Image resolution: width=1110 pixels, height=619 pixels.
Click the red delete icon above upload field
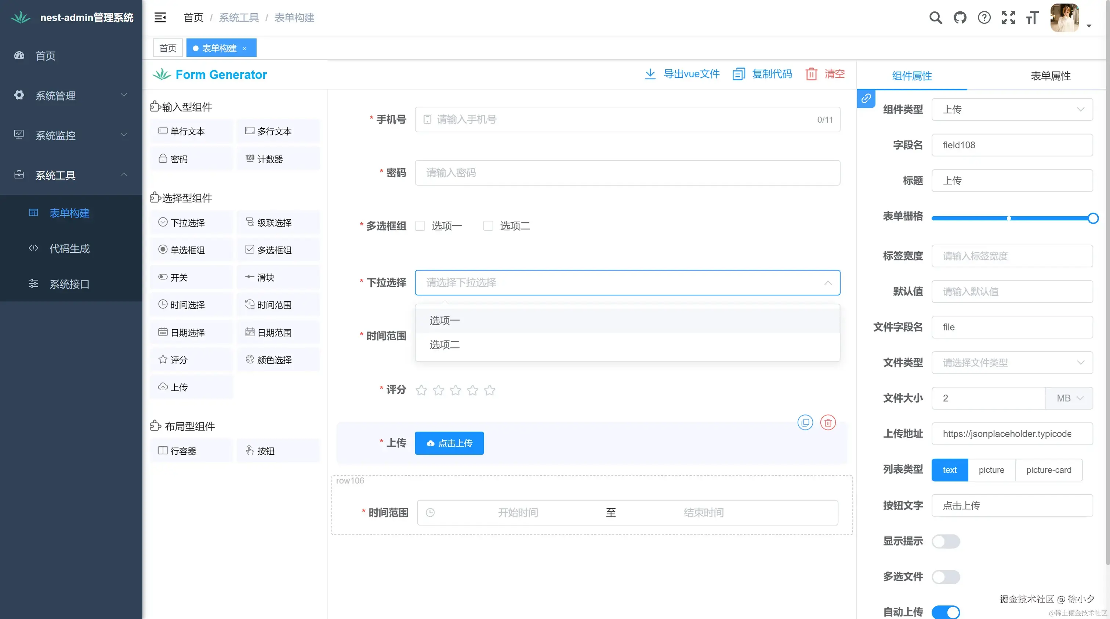pos(828,423)
